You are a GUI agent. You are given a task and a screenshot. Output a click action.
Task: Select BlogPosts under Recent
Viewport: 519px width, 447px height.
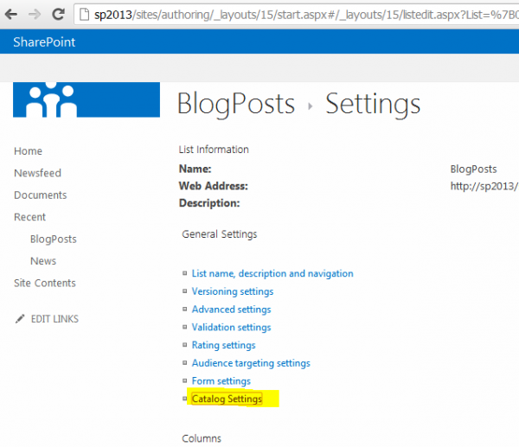click(x=53, y=239)
